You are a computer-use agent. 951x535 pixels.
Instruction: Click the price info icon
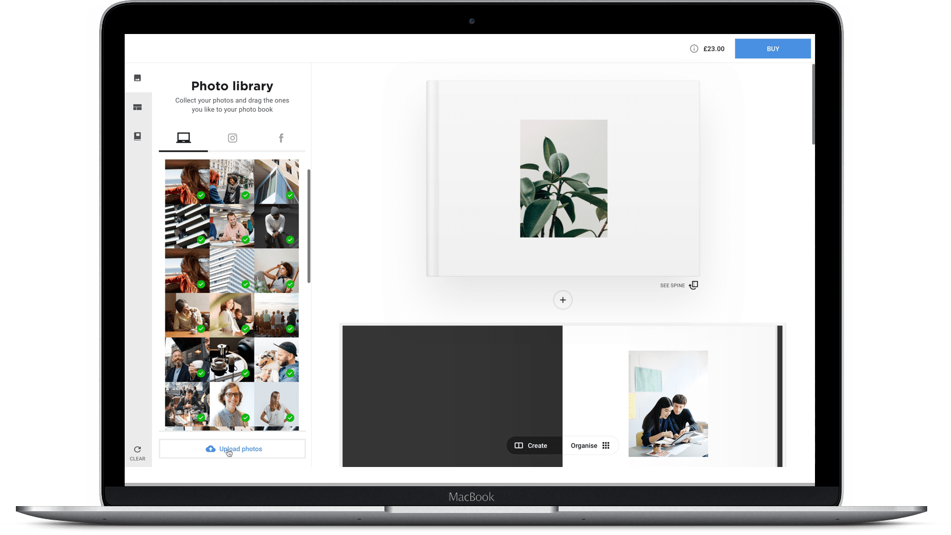(694, 49)
